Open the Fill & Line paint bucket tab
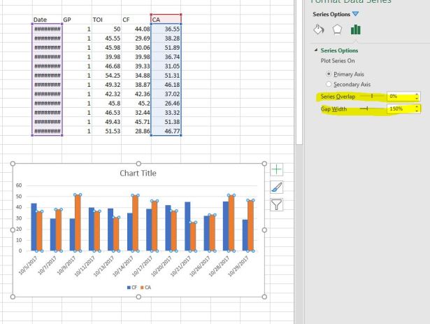 coord(319,29)
